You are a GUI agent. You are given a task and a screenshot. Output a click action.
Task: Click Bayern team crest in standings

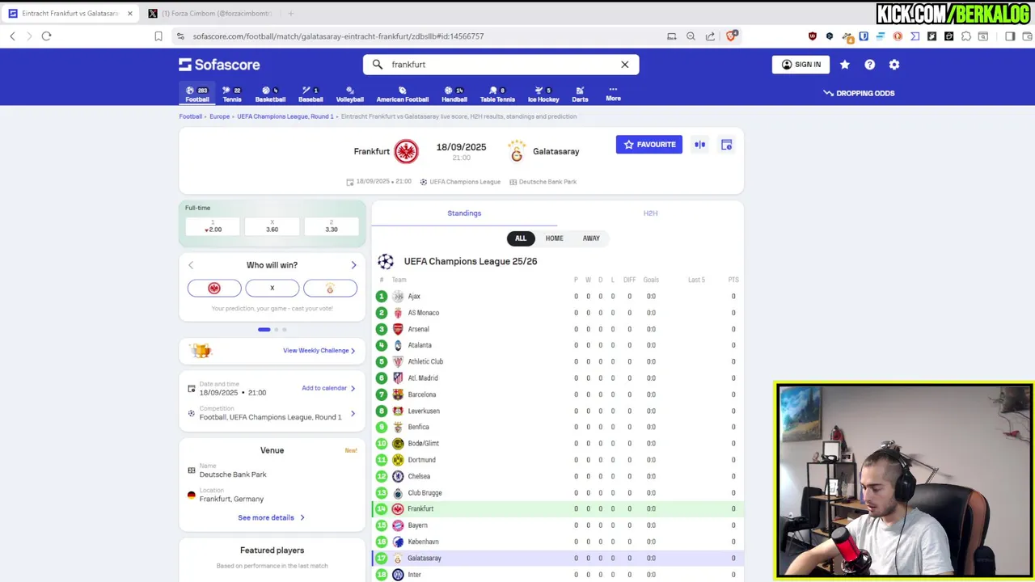(x=398, y=525)
